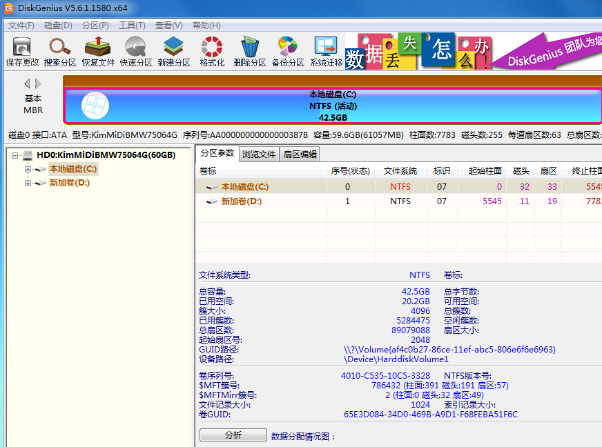Select the 本地磁盘(C:) partition bar
This screenshot has height=447, width=602.
coord(333,106)
